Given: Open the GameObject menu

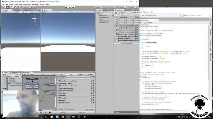Looking at the screenshot, I should [18, 4].
